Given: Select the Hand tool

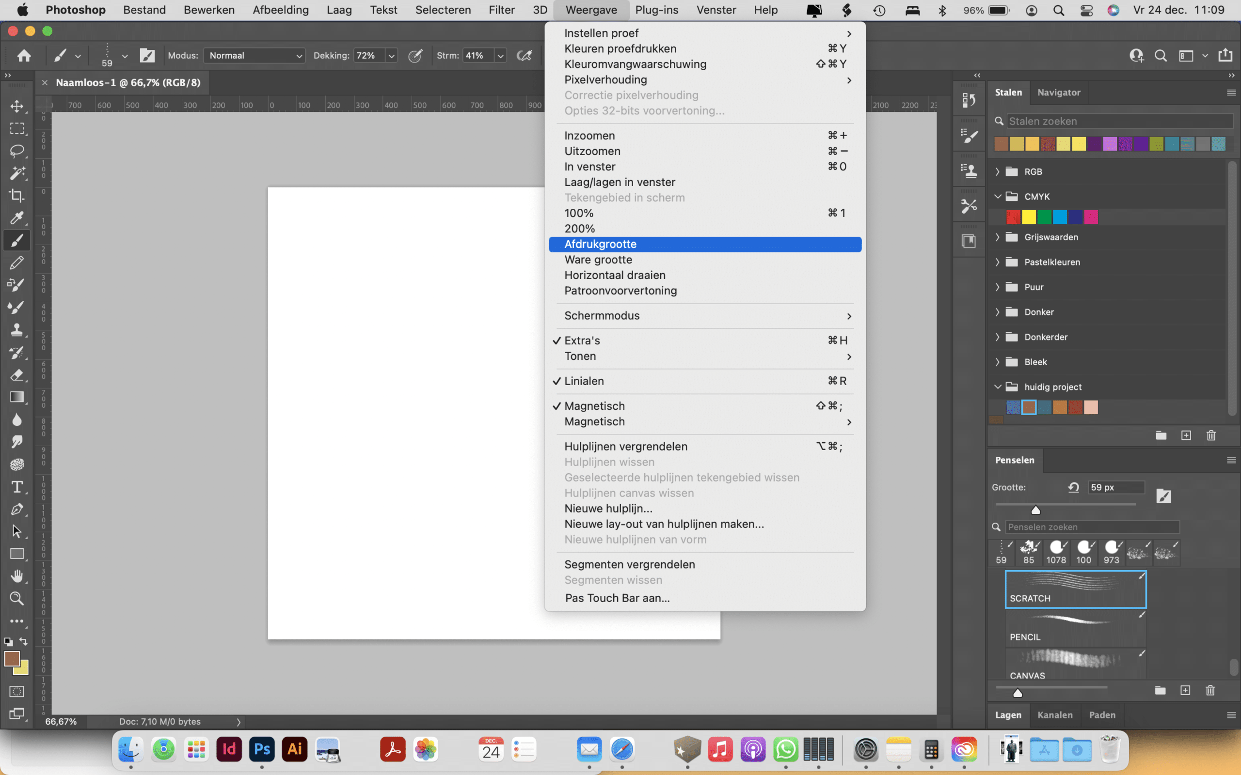Looking at the screenshot, I should tap(17, 576).
